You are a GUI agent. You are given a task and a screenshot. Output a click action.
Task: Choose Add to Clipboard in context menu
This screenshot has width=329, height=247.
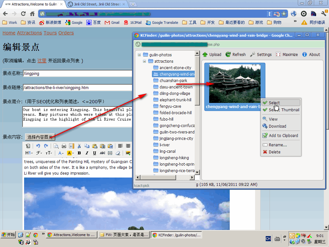pyautogui.click(x=283, y=136)
